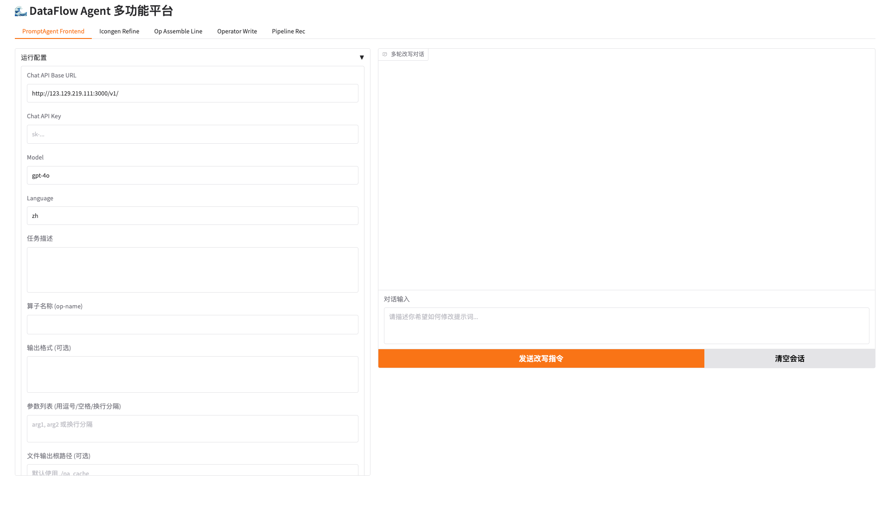Screen dimensions: 888x505
Task: Open the PromptAgent Frontend tab
Action: click(53, 32)
